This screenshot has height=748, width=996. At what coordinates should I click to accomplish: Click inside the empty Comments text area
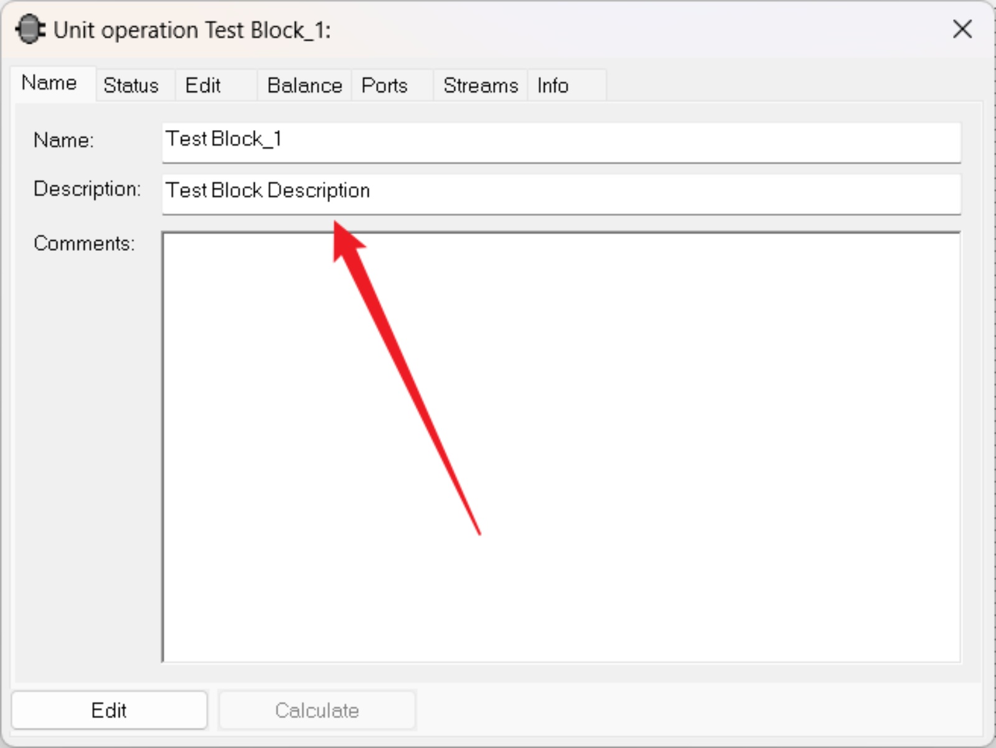(561, 447)
